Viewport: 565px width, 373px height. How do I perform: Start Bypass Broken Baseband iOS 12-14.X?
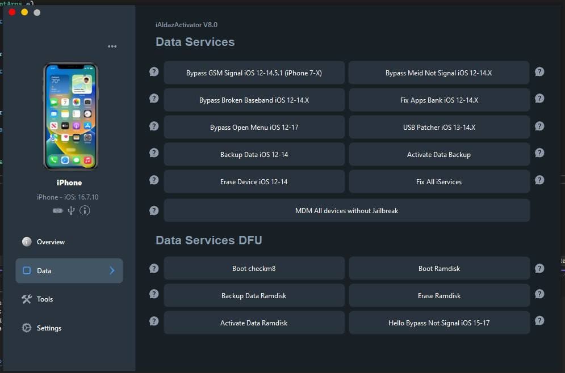(x=254, y=100)
